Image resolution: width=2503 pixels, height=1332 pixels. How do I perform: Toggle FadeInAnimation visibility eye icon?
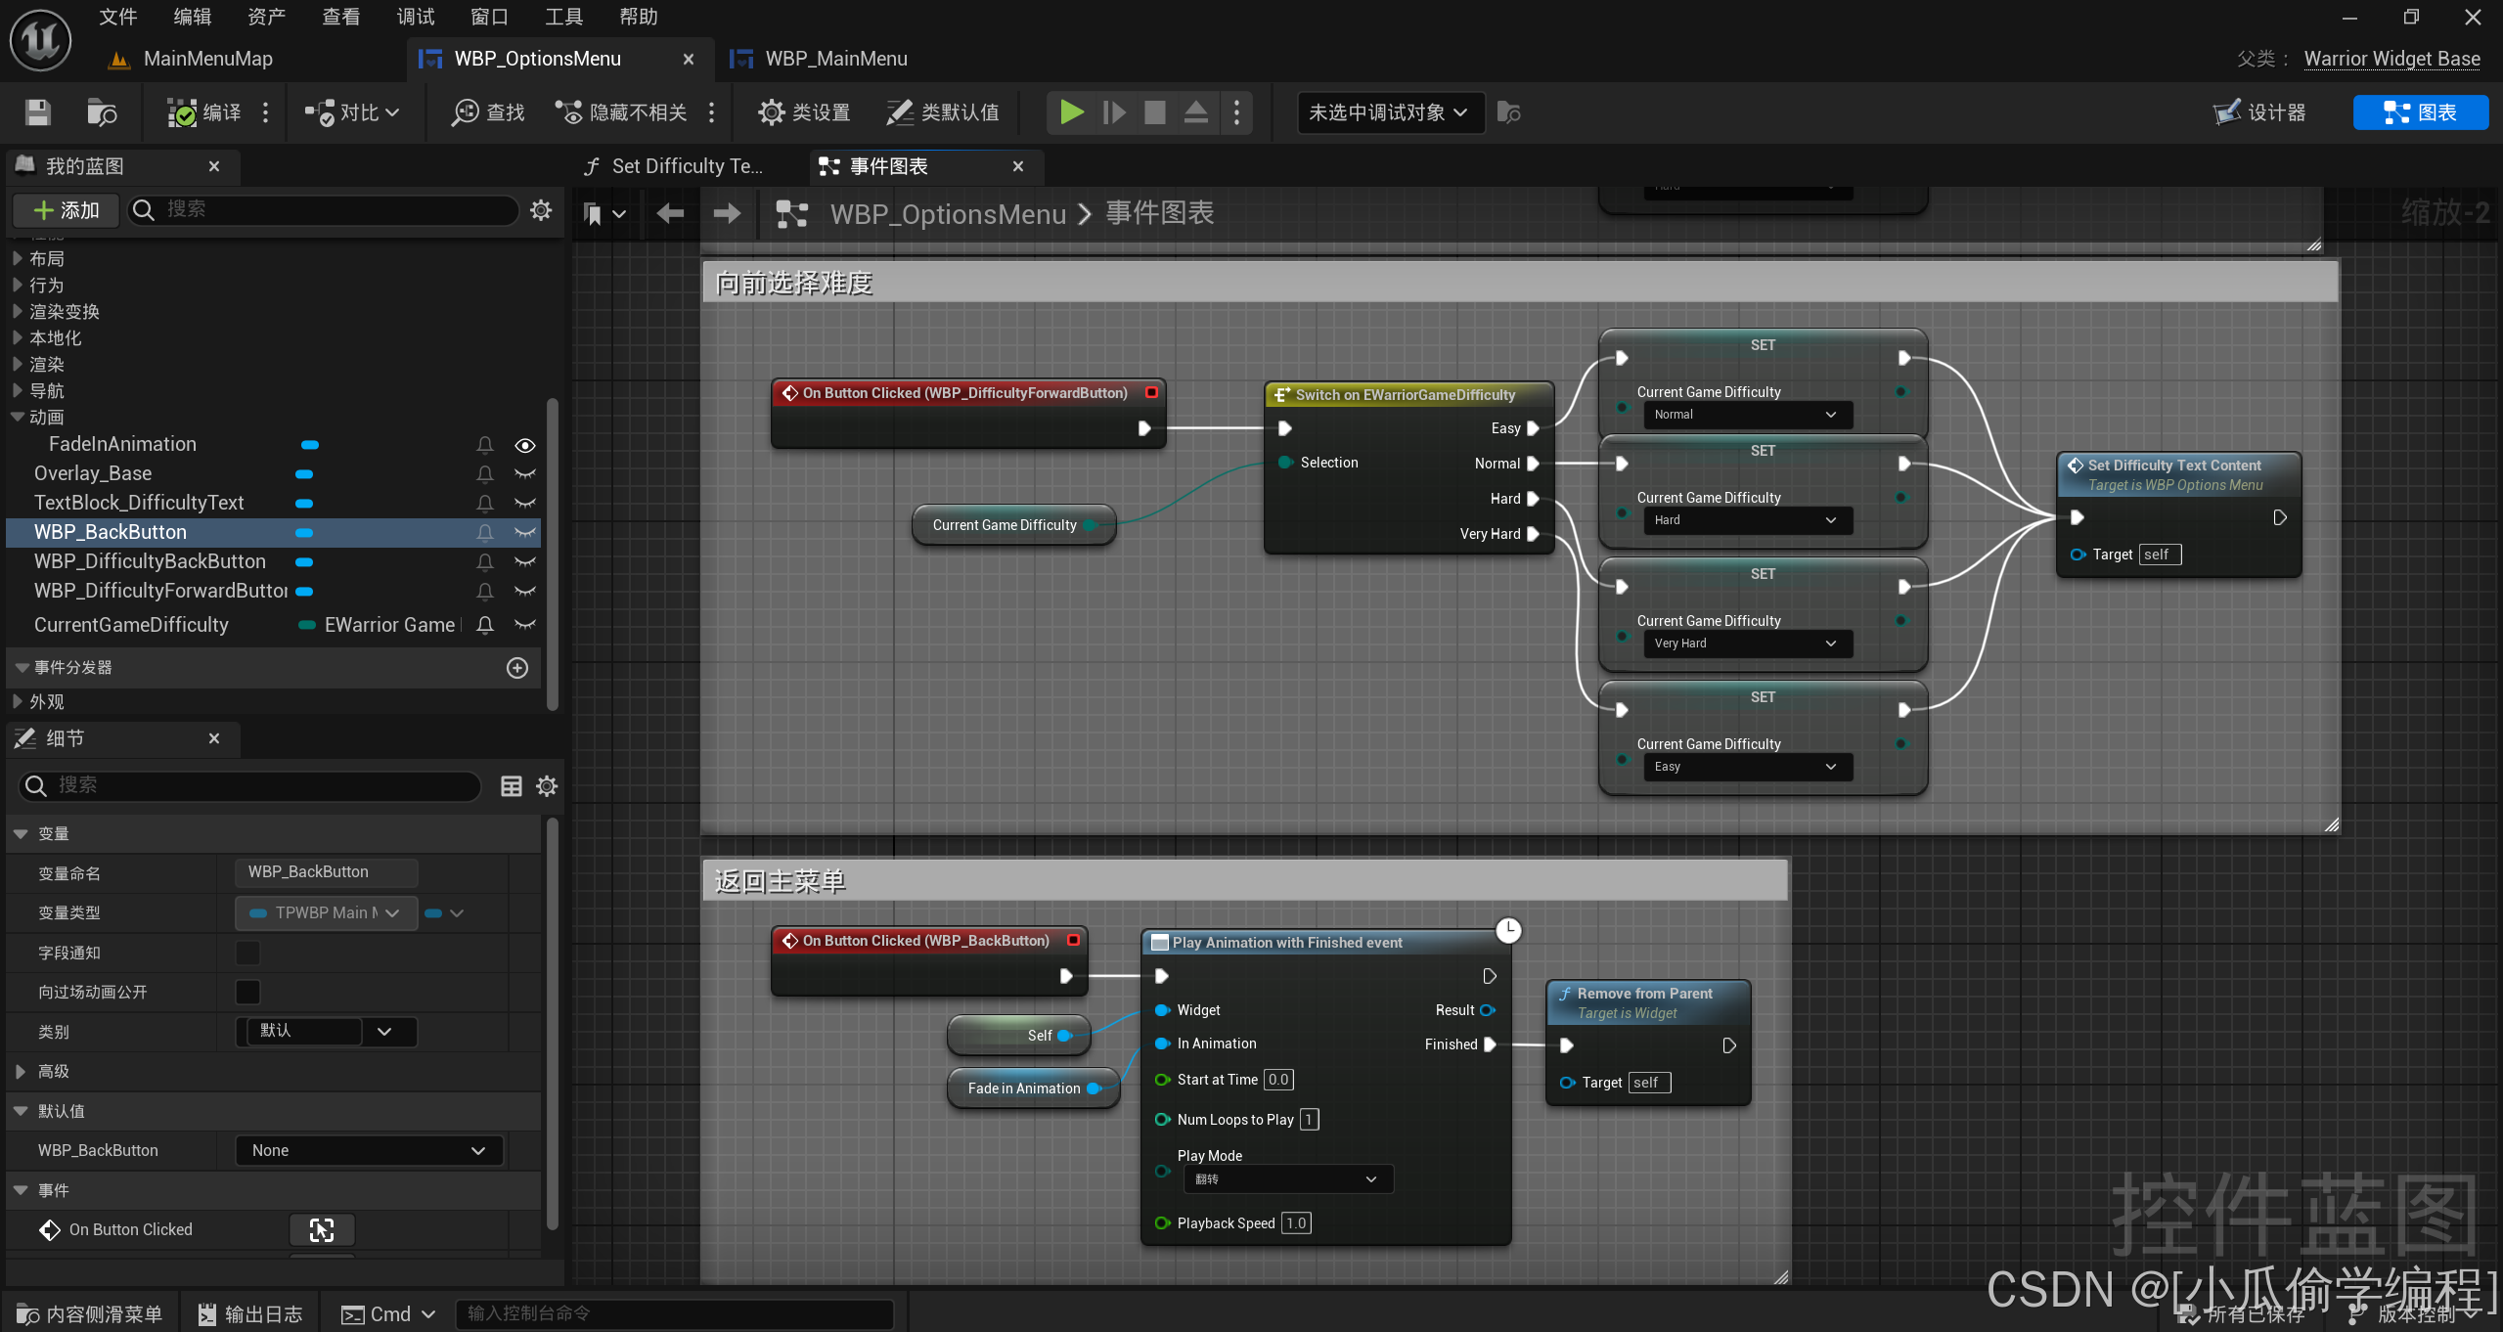click(x=525, y=445)
